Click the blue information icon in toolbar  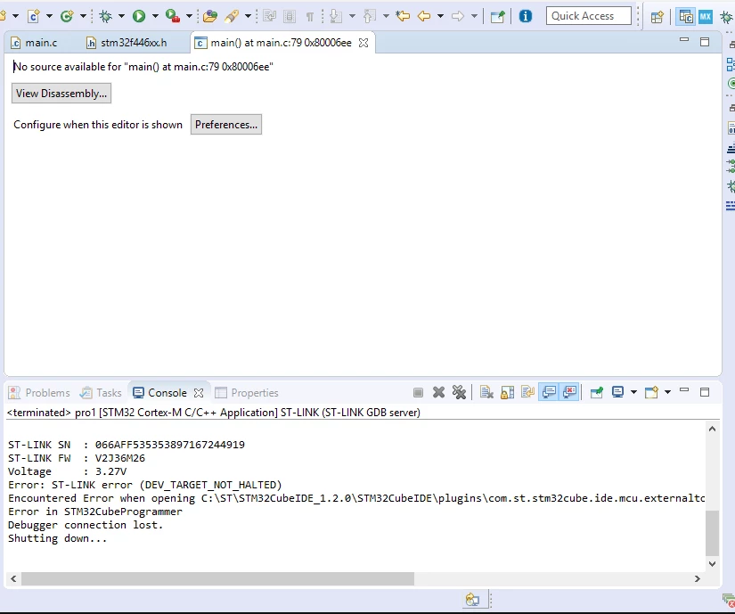(526, 16)
